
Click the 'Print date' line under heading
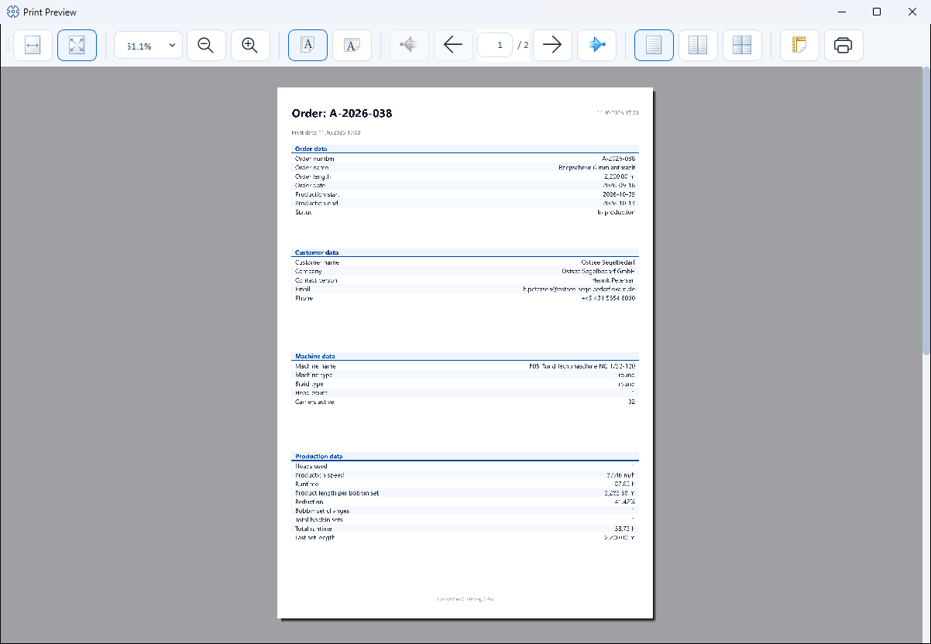coord(325,132)
